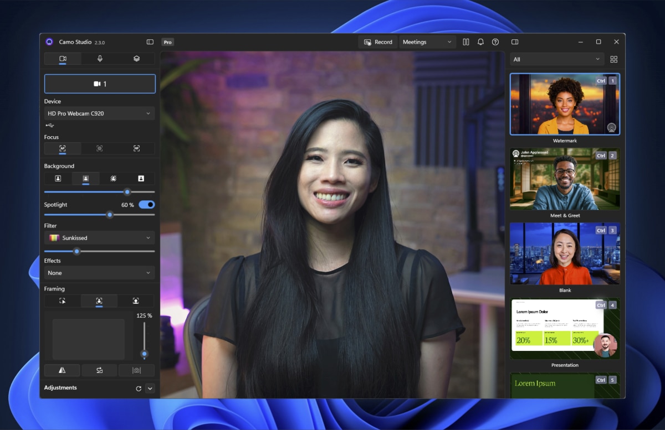Toggle the right scenes panel icon
The image size is (665, 430).
515,42
